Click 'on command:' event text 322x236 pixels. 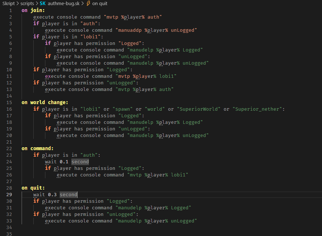38,148
